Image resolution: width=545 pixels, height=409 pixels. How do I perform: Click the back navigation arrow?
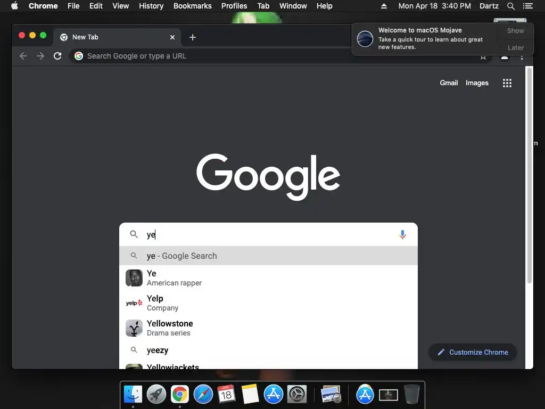tap(23, 56)
